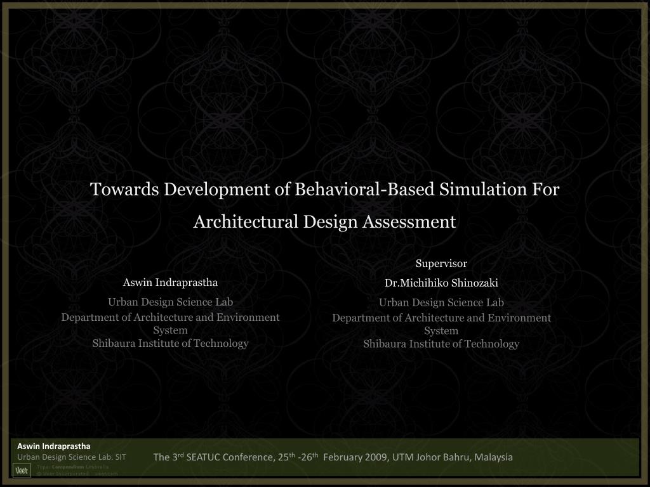Image resolution: width=650 pixels, height=487 pixels.
Task: Click right column 'Urban Design Science Lab' text
Action: pos(441,302)
